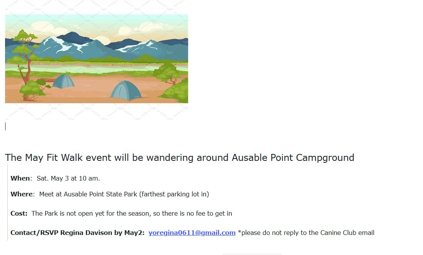Click the park not open yet sentence
Image resolution: width=423 pixels, height=255 pixels.
[132, 214]
